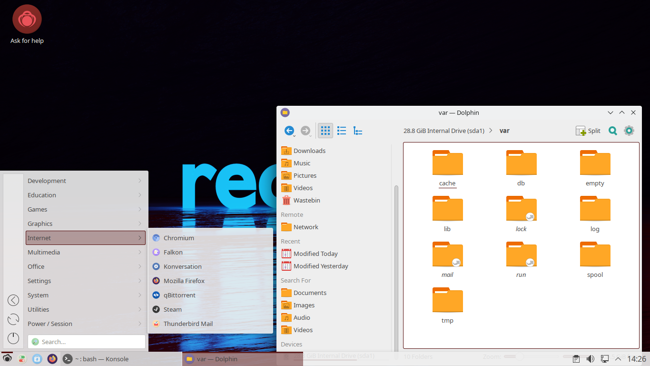Click the circled left-arrow icon in launcher sidebar
The image size is (650, 366).
tap(13, 300)
